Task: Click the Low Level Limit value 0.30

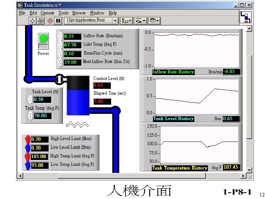Action: pyautogui.click(x=40, y=148)
